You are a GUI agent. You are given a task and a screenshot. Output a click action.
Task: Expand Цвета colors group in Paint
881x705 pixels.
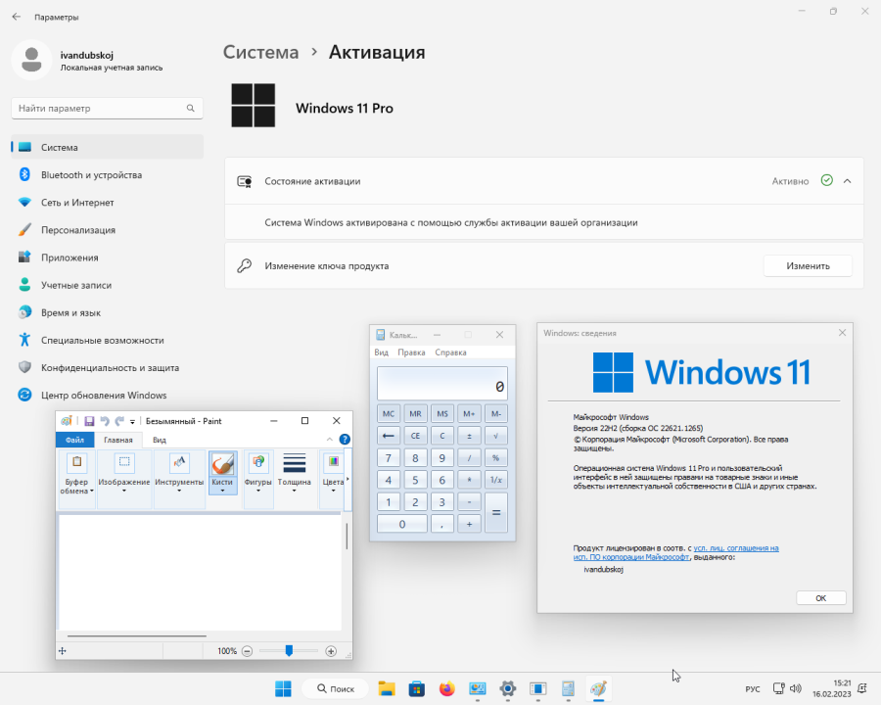[x=333, y=479]
